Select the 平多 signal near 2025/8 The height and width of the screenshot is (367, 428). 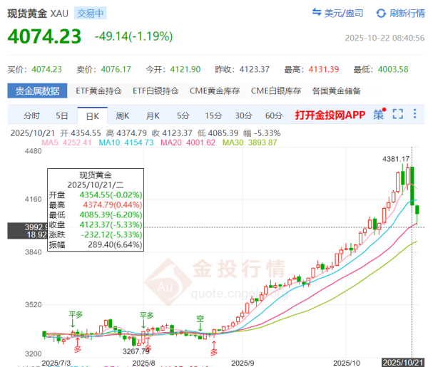coord(147,315)
